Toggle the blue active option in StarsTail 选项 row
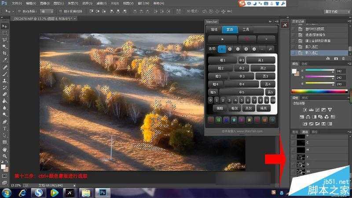 [x=222, y=49]
